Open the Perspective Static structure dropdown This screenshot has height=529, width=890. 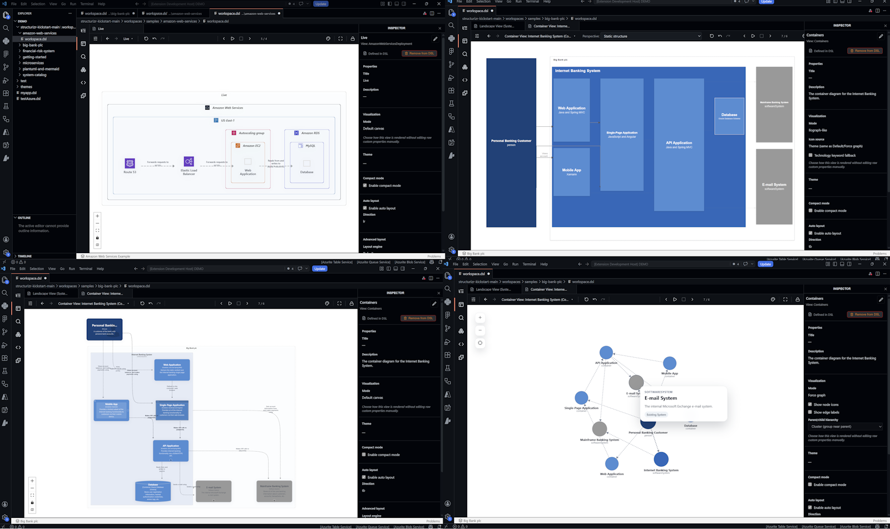click(652, 36)
